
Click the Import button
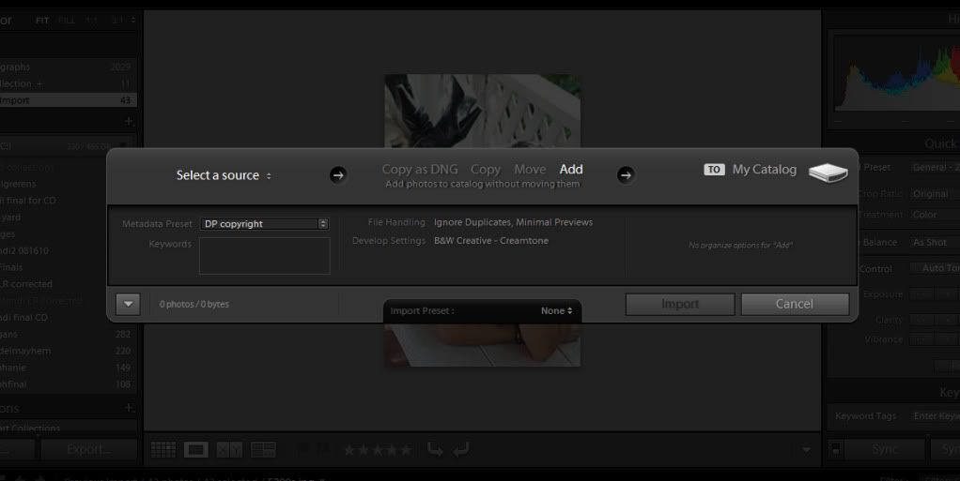(679, 304)
